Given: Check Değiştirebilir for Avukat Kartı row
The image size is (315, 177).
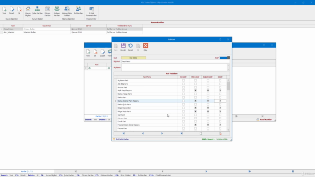Looking at the screenshot, I should click(x=208, y=87).
